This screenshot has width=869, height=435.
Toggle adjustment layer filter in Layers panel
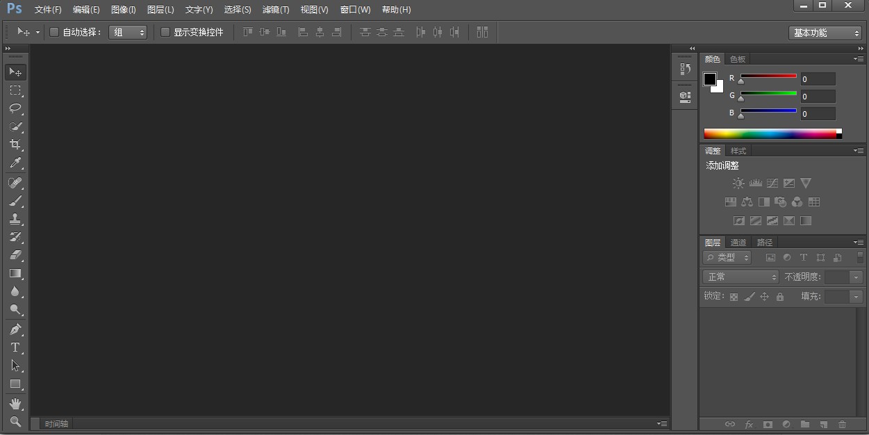pyautogui.click(x=787, y=258)
